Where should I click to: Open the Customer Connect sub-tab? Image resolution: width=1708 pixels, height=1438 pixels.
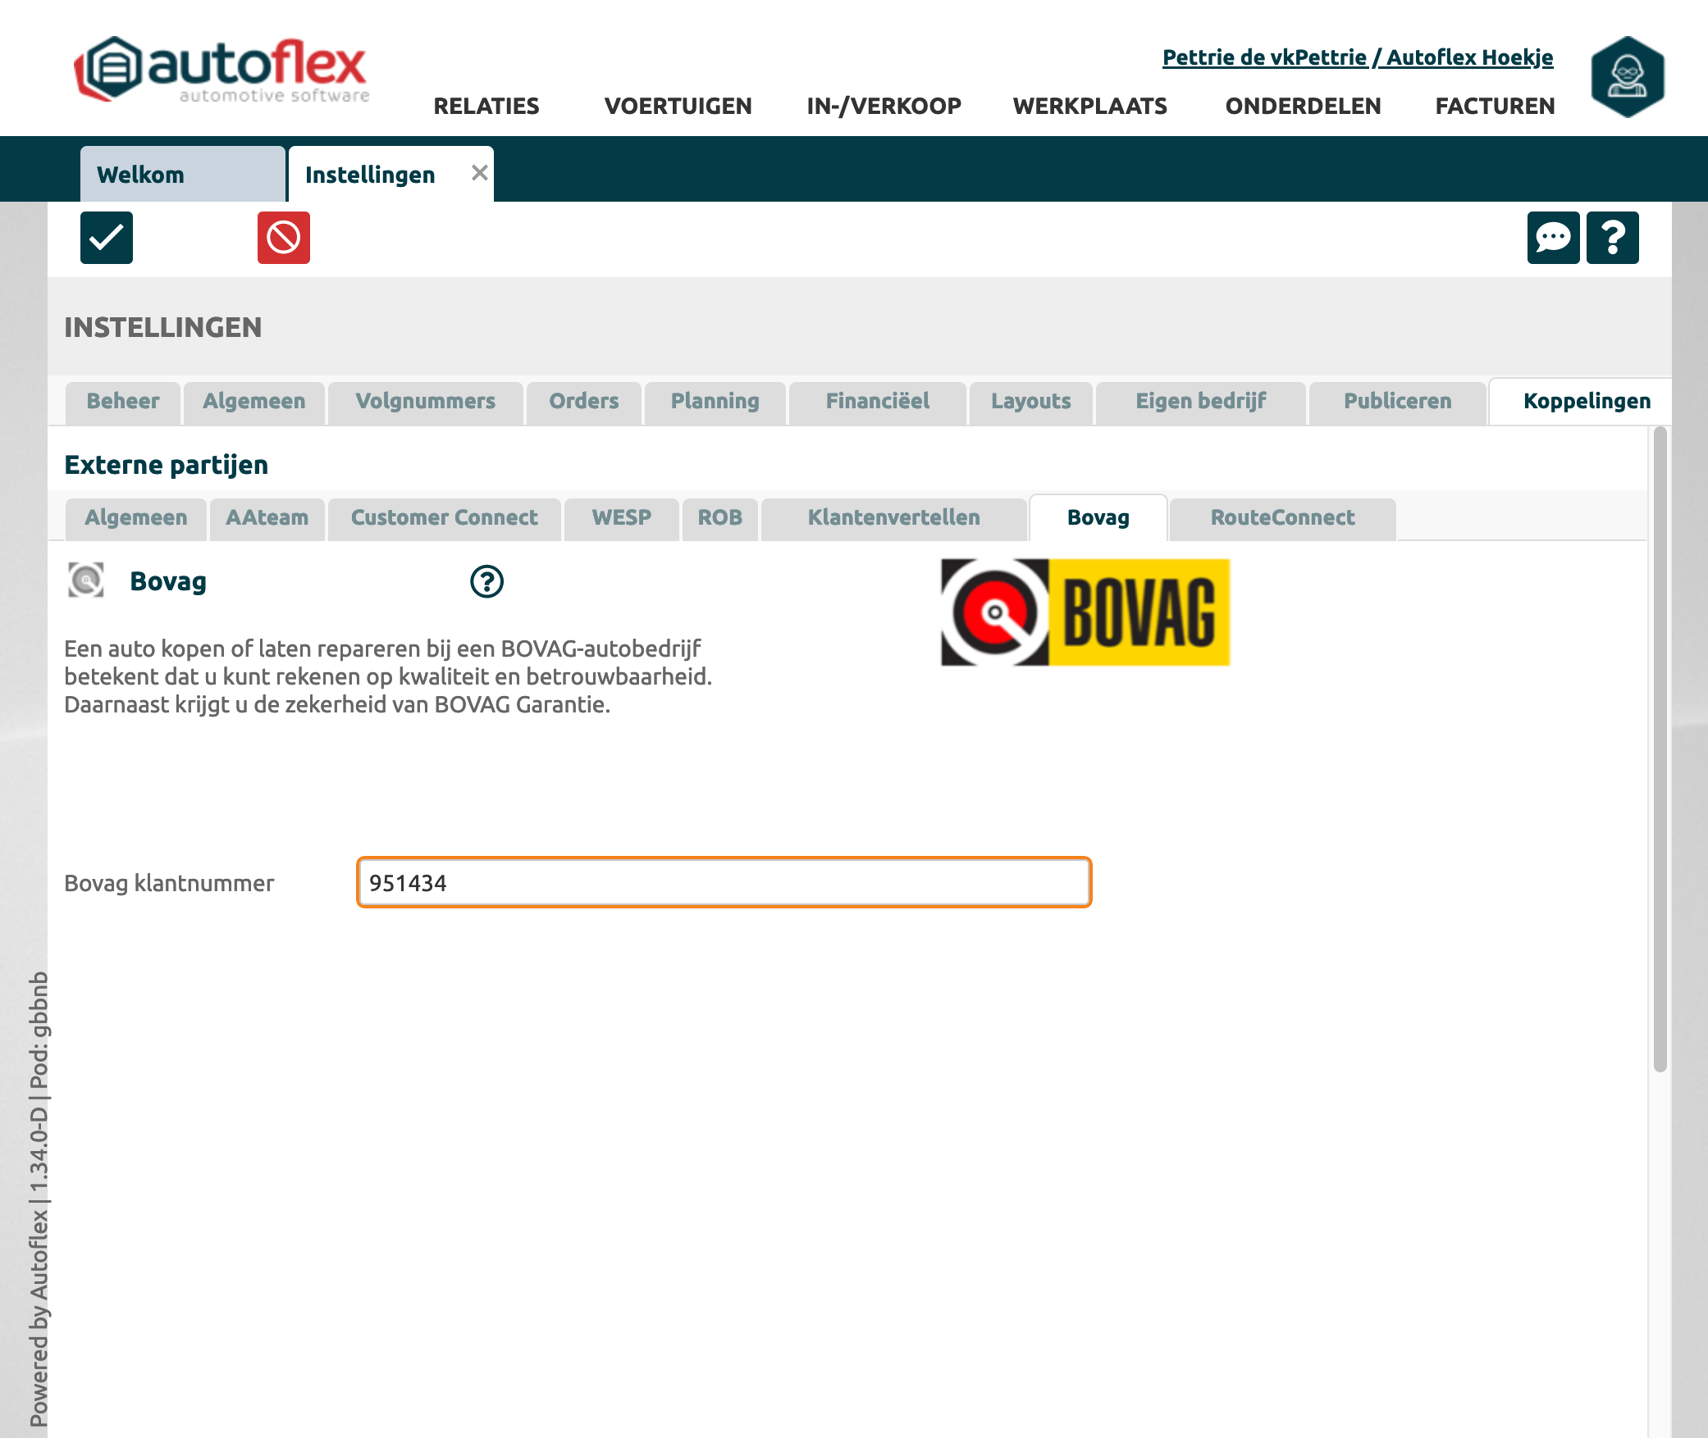(x=444, y=517)
